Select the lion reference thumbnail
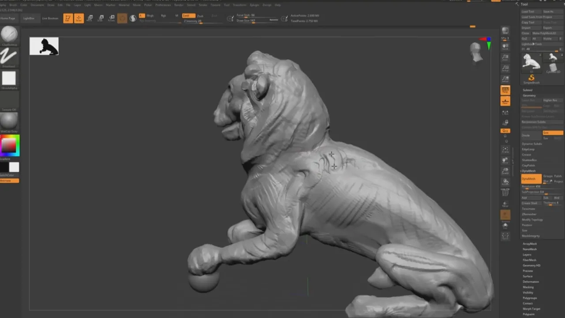Screen dimensions: 565x318 44,46
